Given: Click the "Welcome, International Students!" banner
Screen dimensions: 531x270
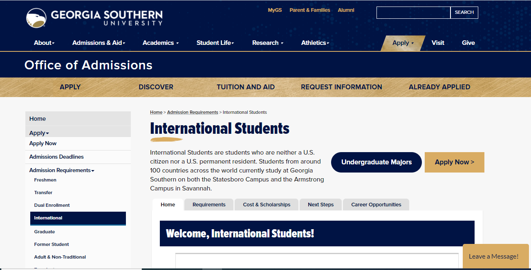Looking at the screenshot, I should click(317, 234).
